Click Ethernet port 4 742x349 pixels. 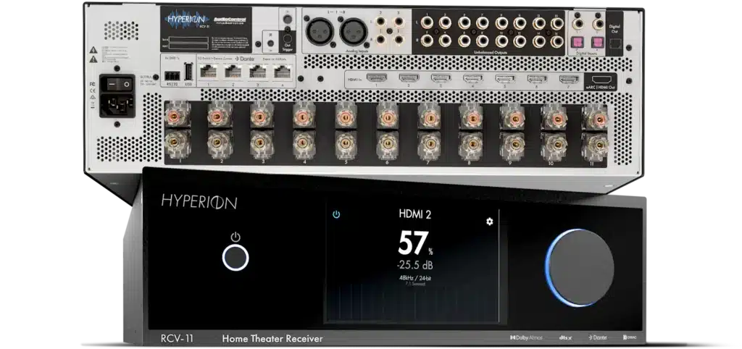[282, 72]
